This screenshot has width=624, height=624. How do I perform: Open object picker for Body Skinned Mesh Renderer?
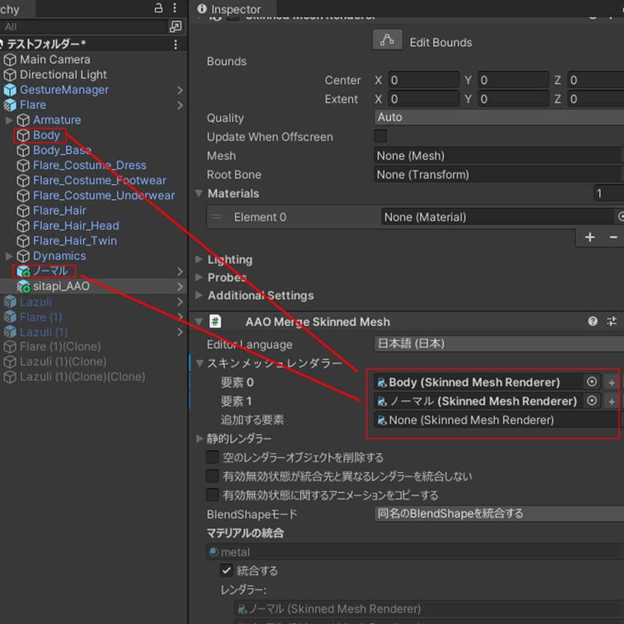[592, 381]
